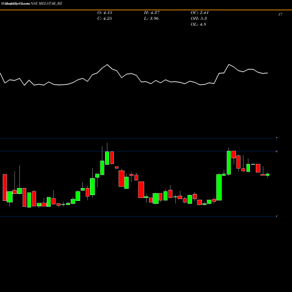Image resolution: width=292 pixels, height=292 pixels.
Task: Click the price axis label "6"
Action: click(277, 151)
